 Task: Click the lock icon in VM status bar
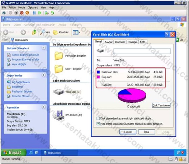point(181,159)
